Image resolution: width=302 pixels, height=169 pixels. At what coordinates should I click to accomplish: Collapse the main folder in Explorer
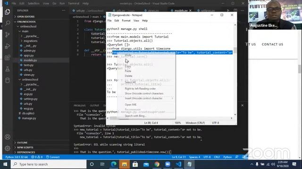click(x=25, y=31)
